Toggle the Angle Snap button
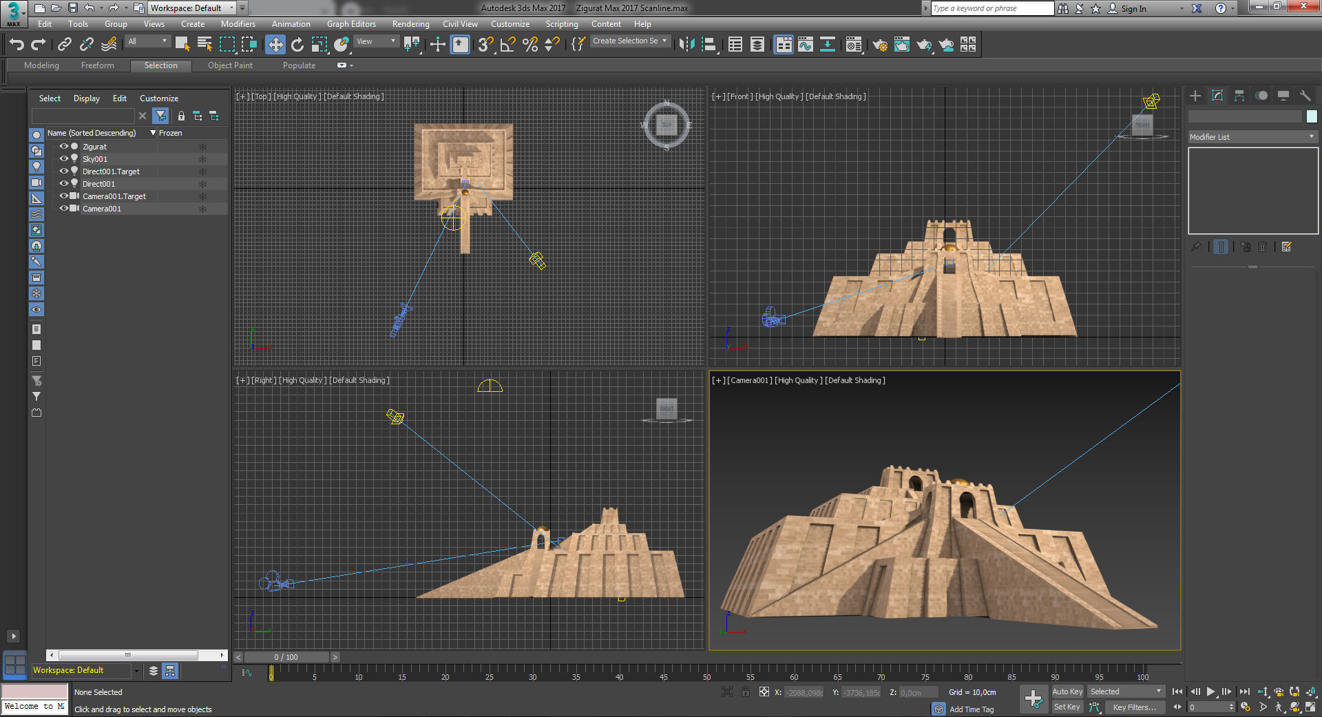Image resolution: width=1322 pixels, height=717 pixels. 508,45
